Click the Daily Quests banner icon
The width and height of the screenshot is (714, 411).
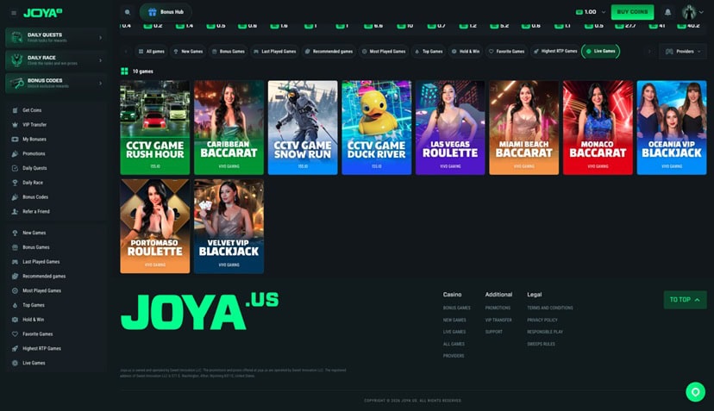pos(17,37)
